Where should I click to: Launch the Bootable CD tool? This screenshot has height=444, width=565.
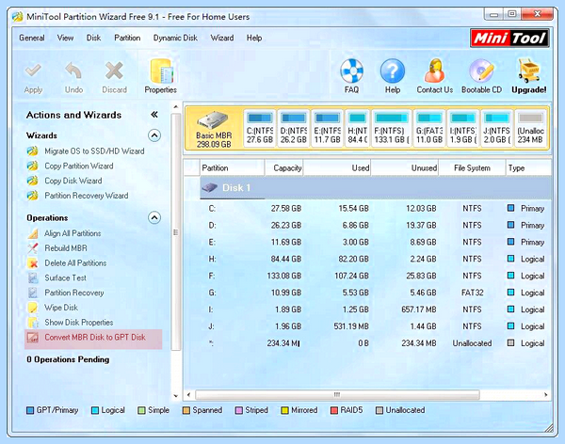(481, 71)
